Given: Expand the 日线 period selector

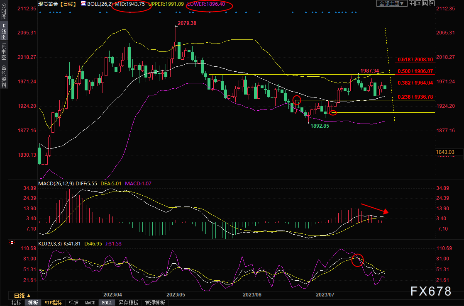Looking at the screenshot, I should tap(19, 296).
